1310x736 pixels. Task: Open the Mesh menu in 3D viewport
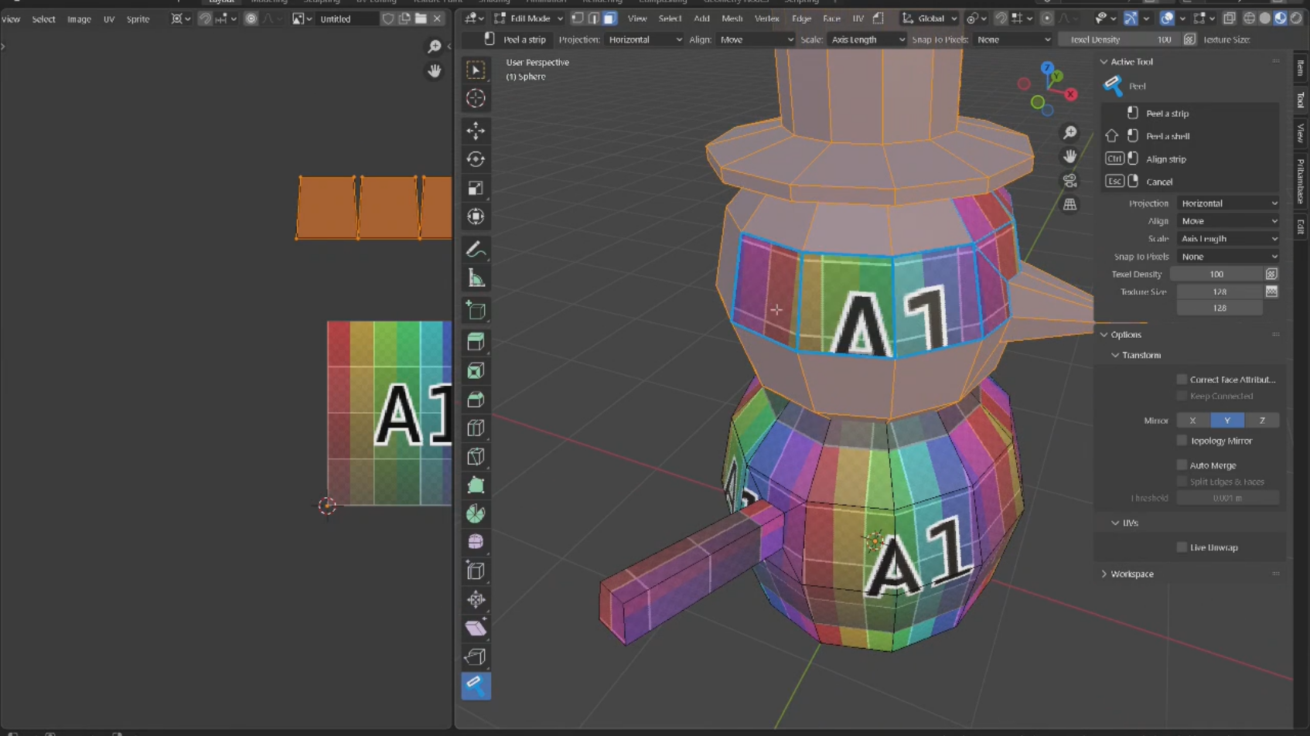(x=732, y=19)
